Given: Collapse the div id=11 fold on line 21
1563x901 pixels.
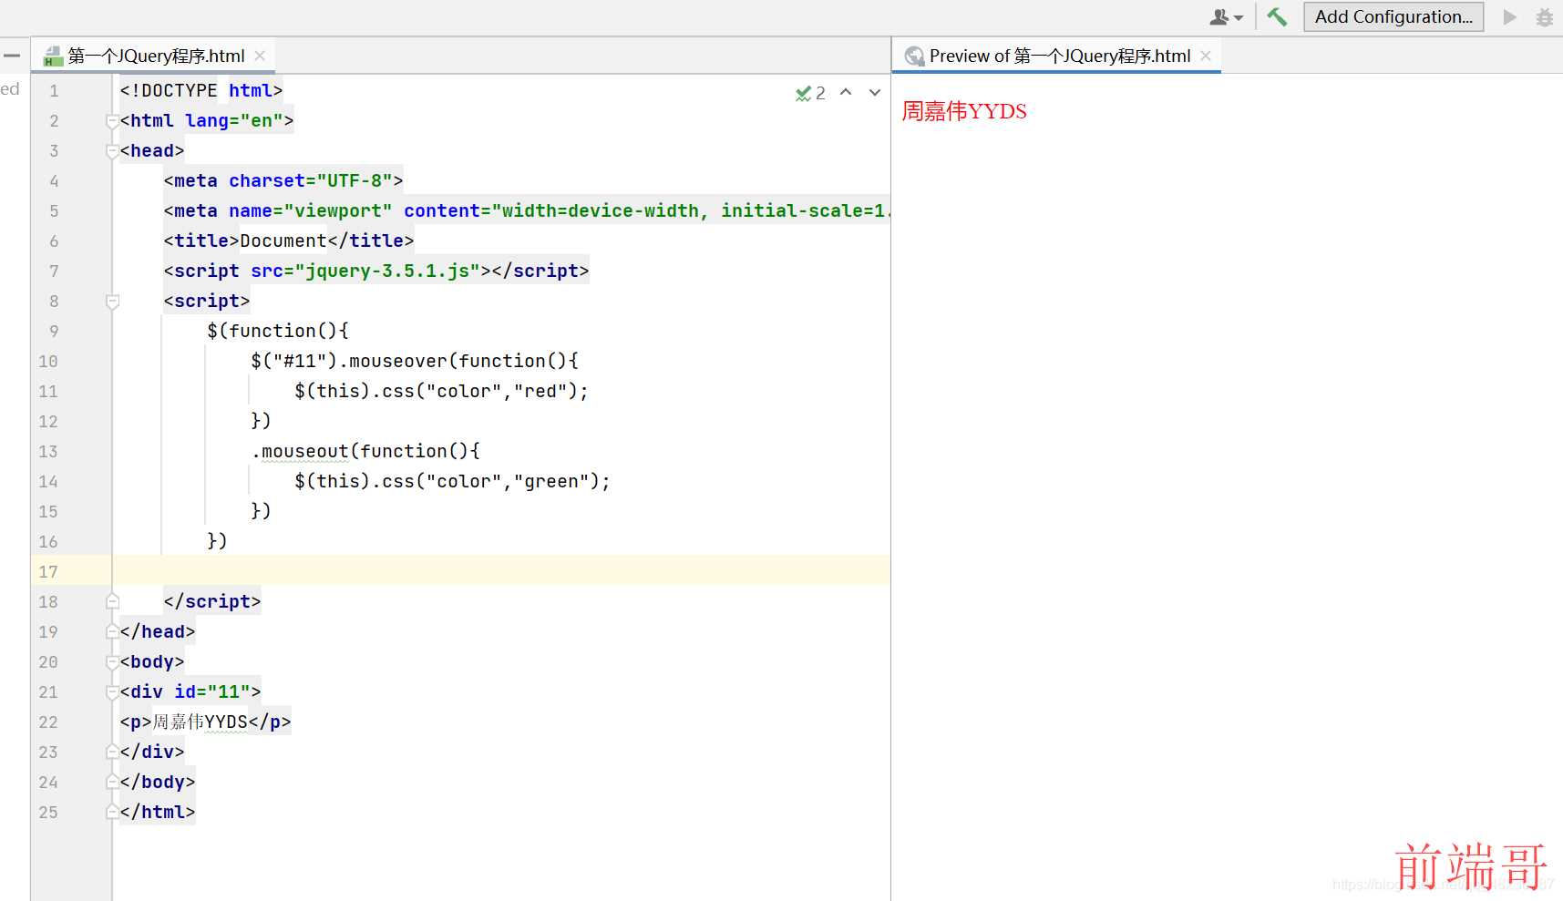Looking at the screenshot, I should [112, 692].
